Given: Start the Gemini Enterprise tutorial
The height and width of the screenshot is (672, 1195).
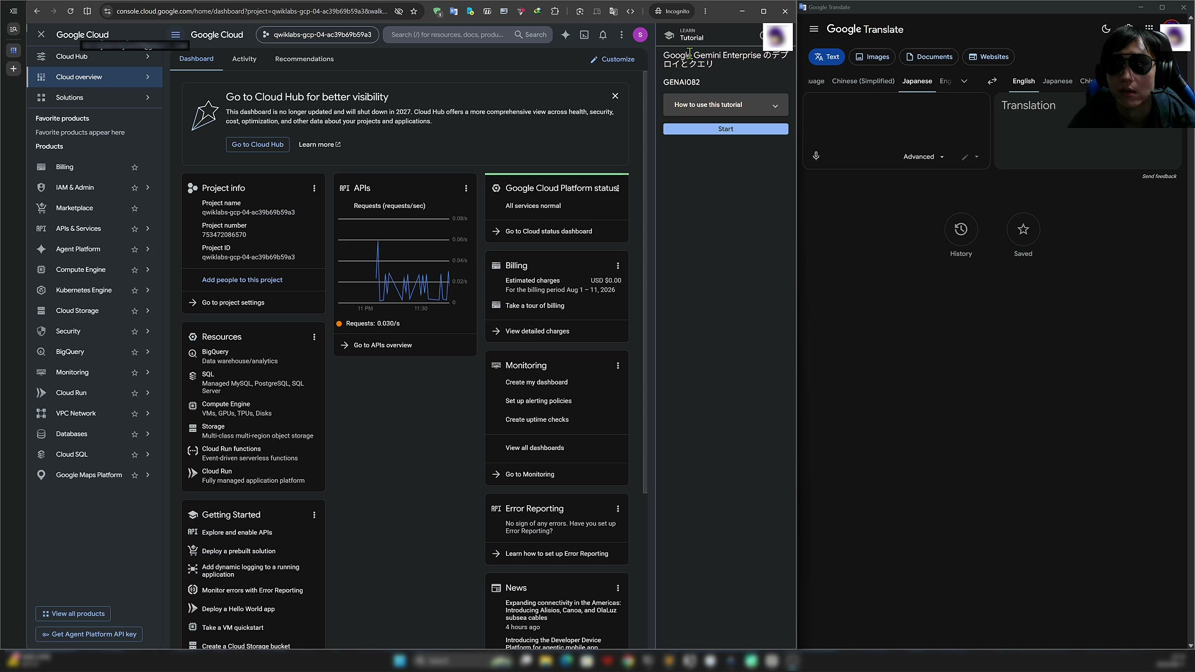Looking at the screenshot, I should tap(726, 129).
